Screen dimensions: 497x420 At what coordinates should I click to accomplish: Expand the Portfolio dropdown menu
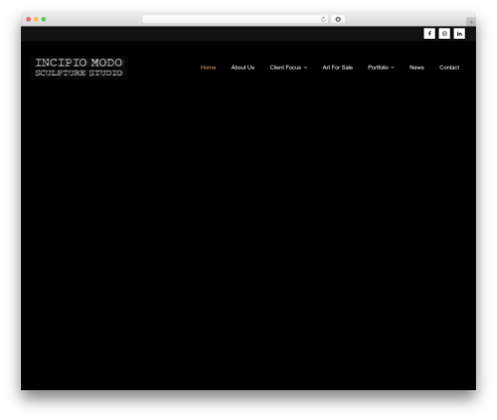(x=381, y=68)
